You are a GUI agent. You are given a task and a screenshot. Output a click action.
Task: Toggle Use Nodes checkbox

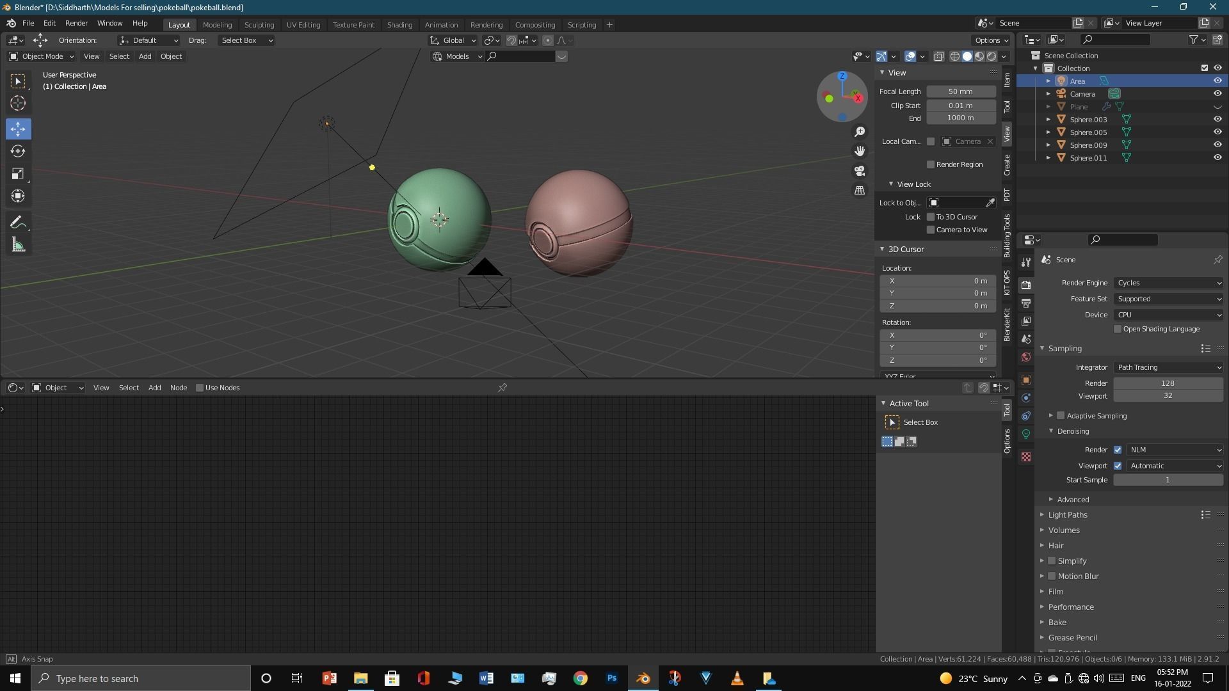[x=200, y=388]
